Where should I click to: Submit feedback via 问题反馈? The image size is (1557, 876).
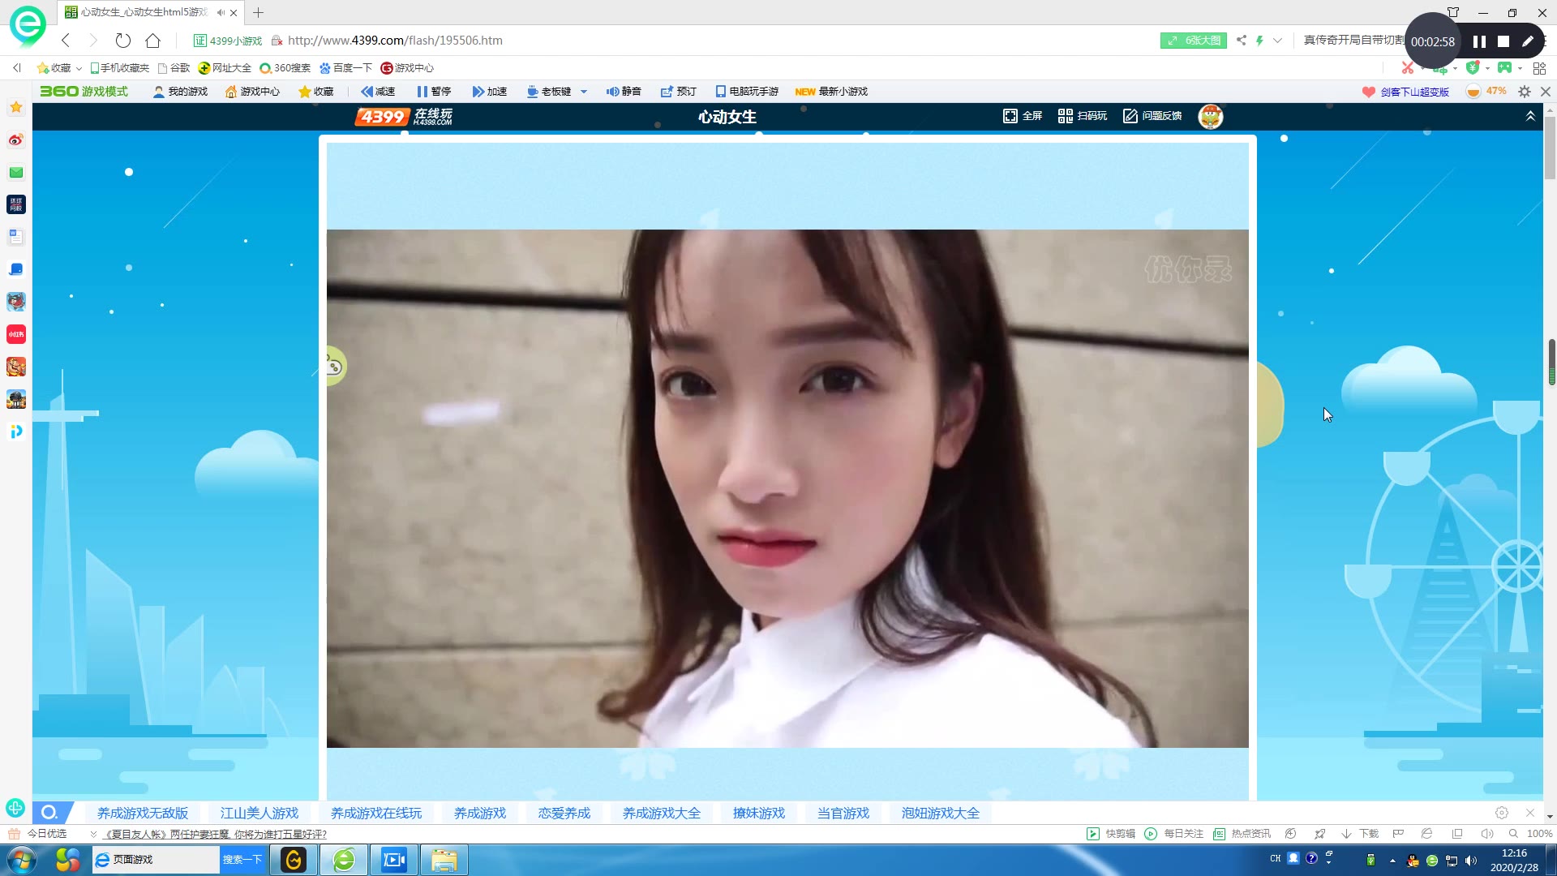(x=1152, y=116)
